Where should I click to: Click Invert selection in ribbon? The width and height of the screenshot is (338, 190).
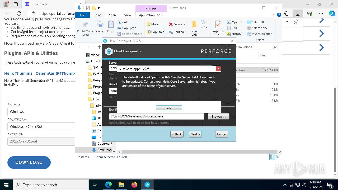pyautogui.click(x=260, y=34)
